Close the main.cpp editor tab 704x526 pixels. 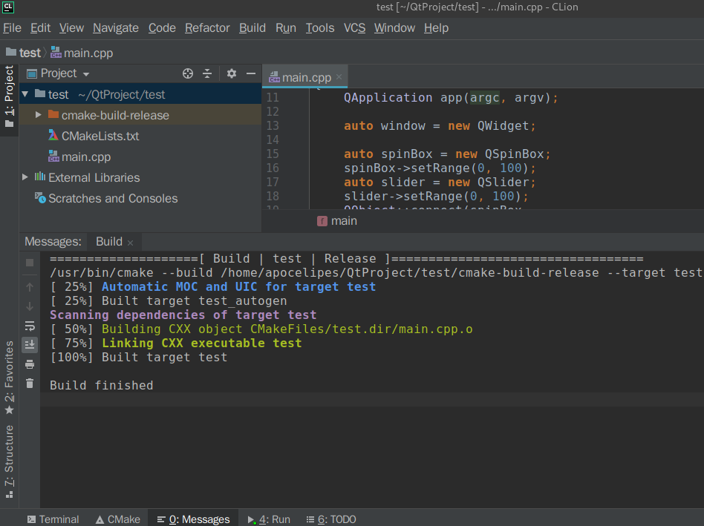tap(339, 77)
